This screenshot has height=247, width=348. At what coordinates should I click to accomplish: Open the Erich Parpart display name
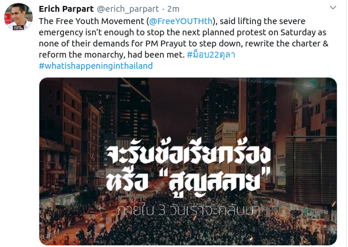coord(66,9)
